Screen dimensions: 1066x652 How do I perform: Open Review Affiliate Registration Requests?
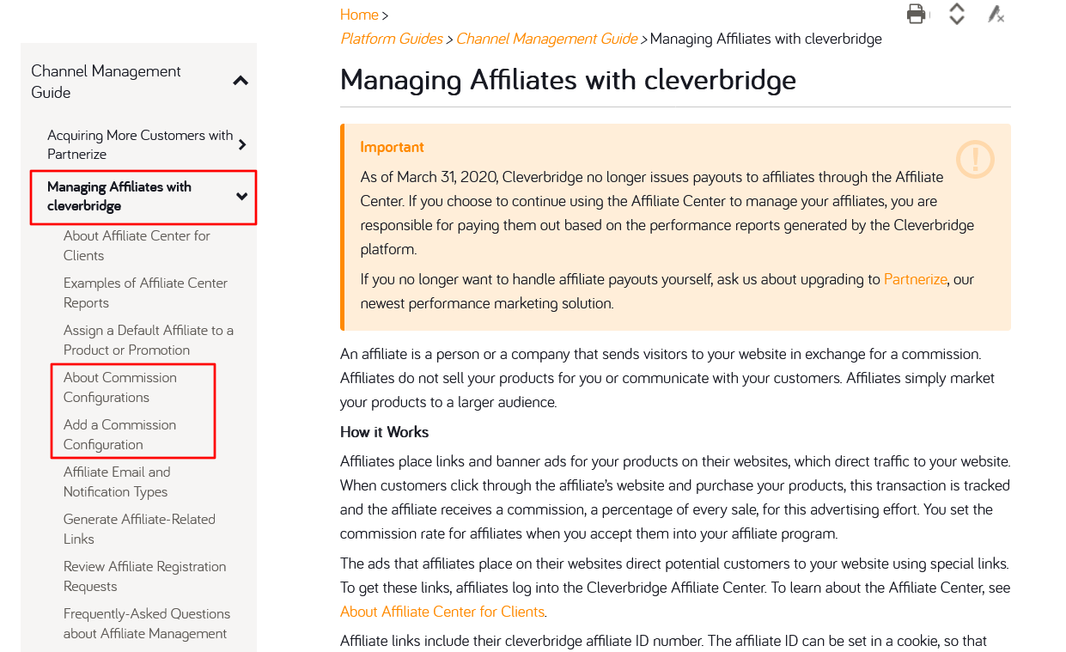click(144, 576)
